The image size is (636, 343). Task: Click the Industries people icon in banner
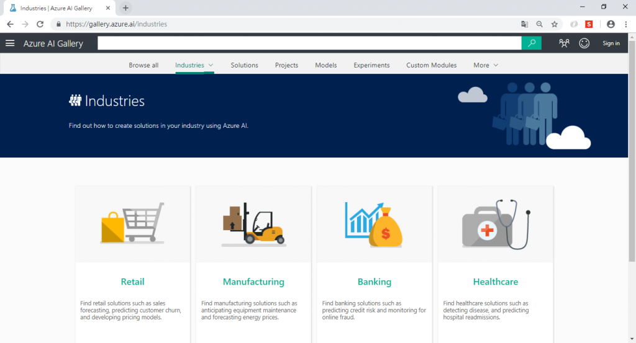[75, 100]
